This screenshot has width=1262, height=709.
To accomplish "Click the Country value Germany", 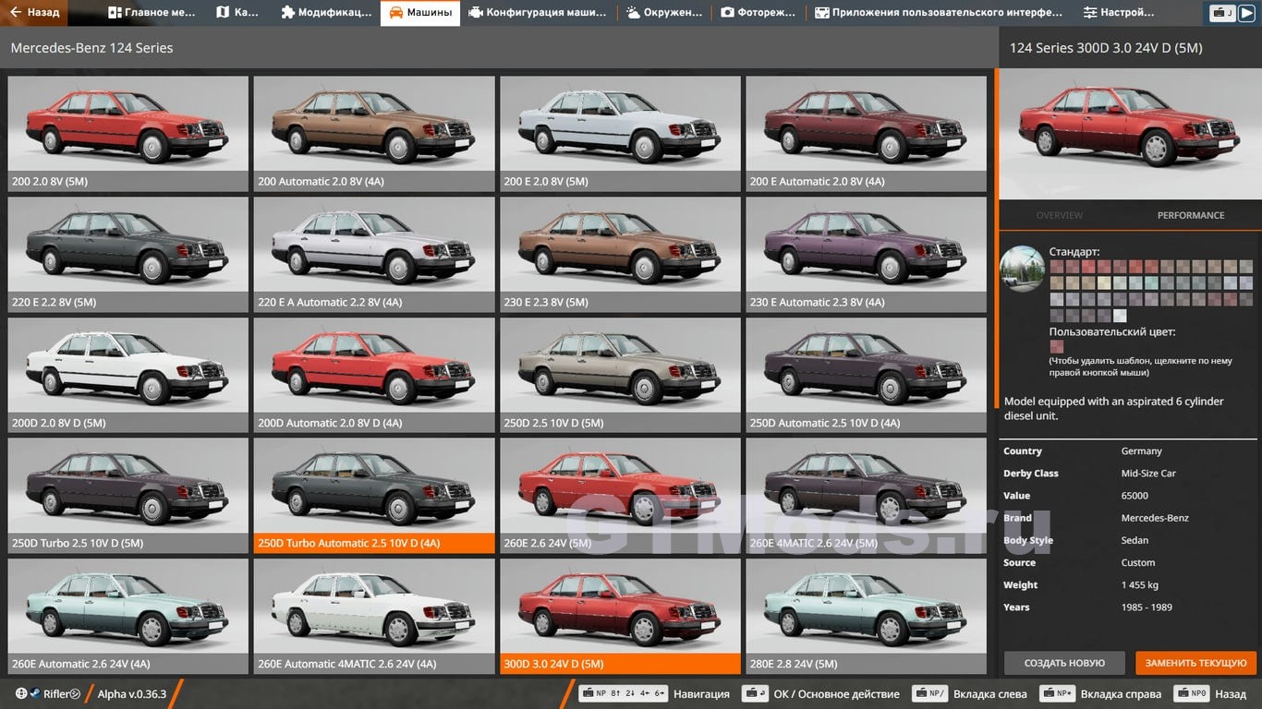I will tap(1141, 451).
